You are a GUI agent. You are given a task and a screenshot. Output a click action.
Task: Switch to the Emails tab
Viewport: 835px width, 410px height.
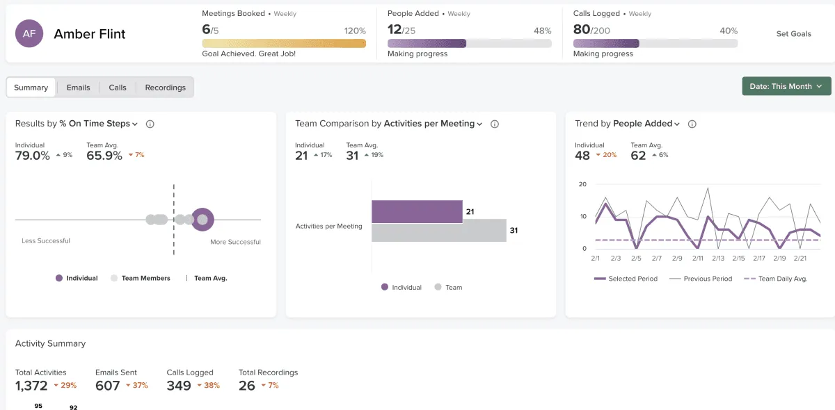tap(78, 87)
